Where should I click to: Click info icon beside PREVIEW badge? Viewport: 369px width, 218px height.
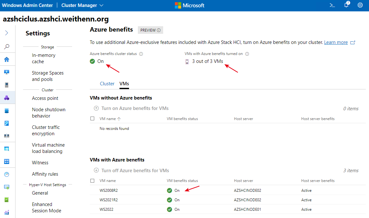coord(159,30)
